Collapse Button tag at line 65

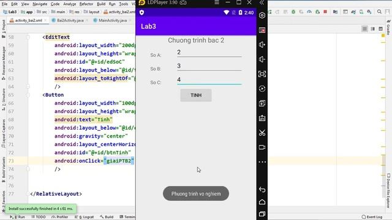point(28,95)
